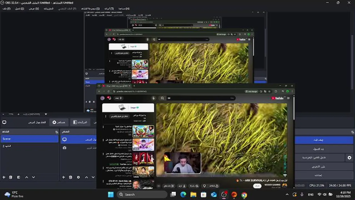Open Properties button in source toolbar
The width and height of the screenshot is (355, 200).
point(59,122)
